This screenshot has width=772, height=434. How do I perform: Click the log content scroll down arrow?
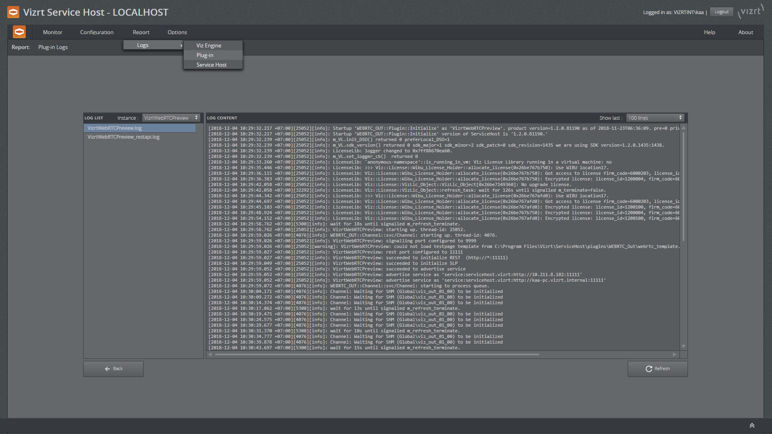tap(684, 346)
